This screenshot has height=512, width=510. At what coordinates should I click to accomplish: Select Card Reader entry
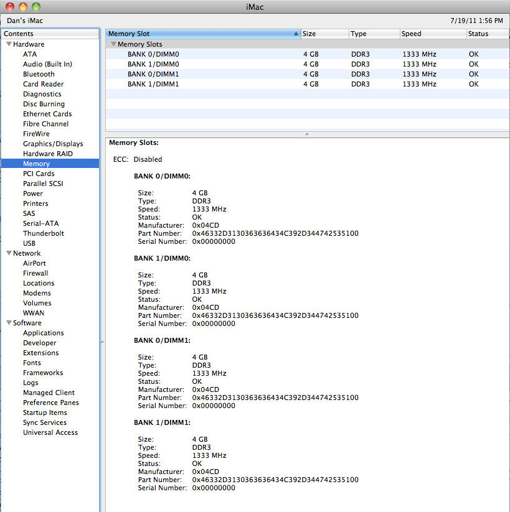[x=43, y=84]
